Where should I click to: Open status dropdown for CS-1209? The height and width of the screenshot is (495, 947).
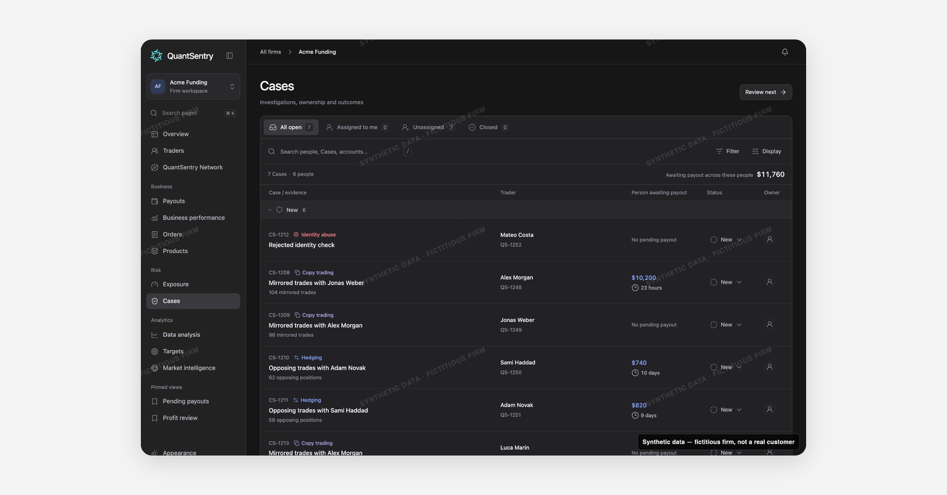(x=726, y=324)
